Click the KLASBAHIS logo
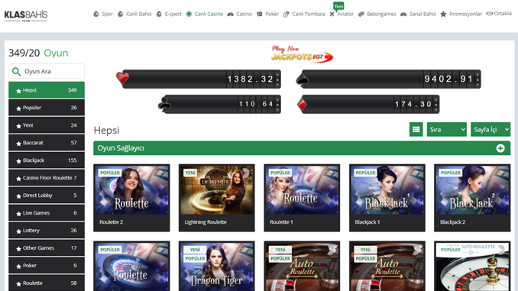518x291 pixels. [26, 15]
